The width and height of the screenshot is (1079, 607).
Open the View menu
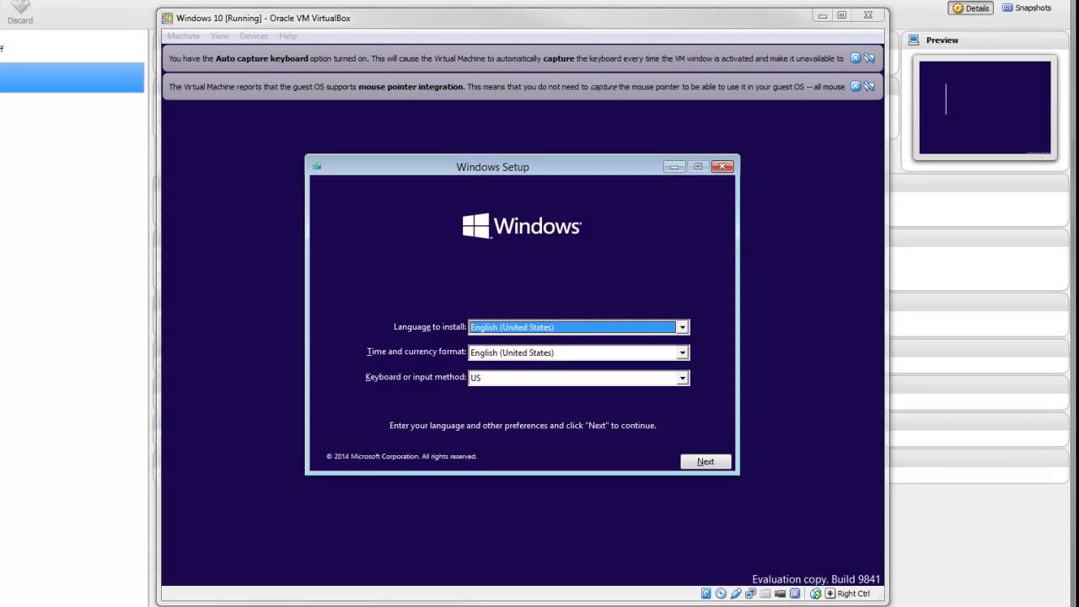click(x=220, y=36)
